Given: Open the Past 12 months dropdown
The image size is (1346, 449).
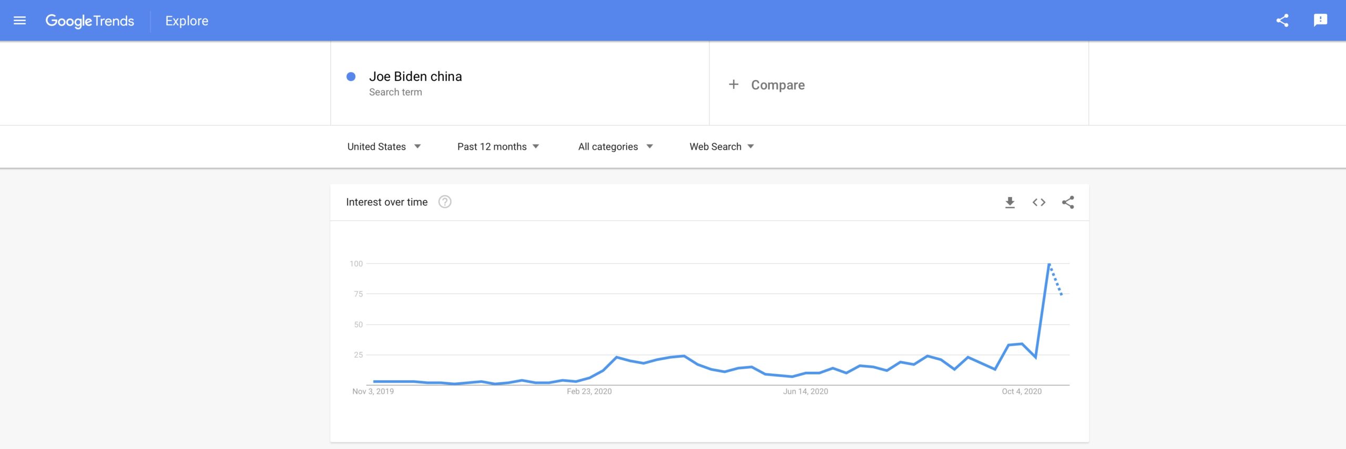Looking at the screenshot, I should (498, 147).
